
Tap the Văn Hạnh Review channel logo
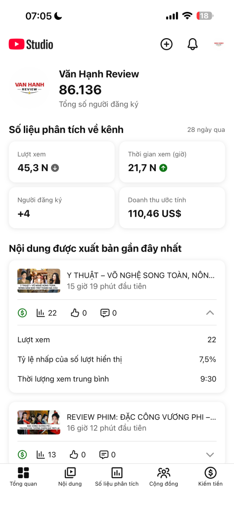(x=30, y=88)
